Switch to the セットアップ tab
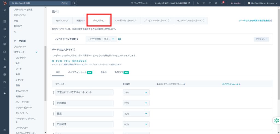This screenshot has height=134, width=280. click(x=62, y=21)
